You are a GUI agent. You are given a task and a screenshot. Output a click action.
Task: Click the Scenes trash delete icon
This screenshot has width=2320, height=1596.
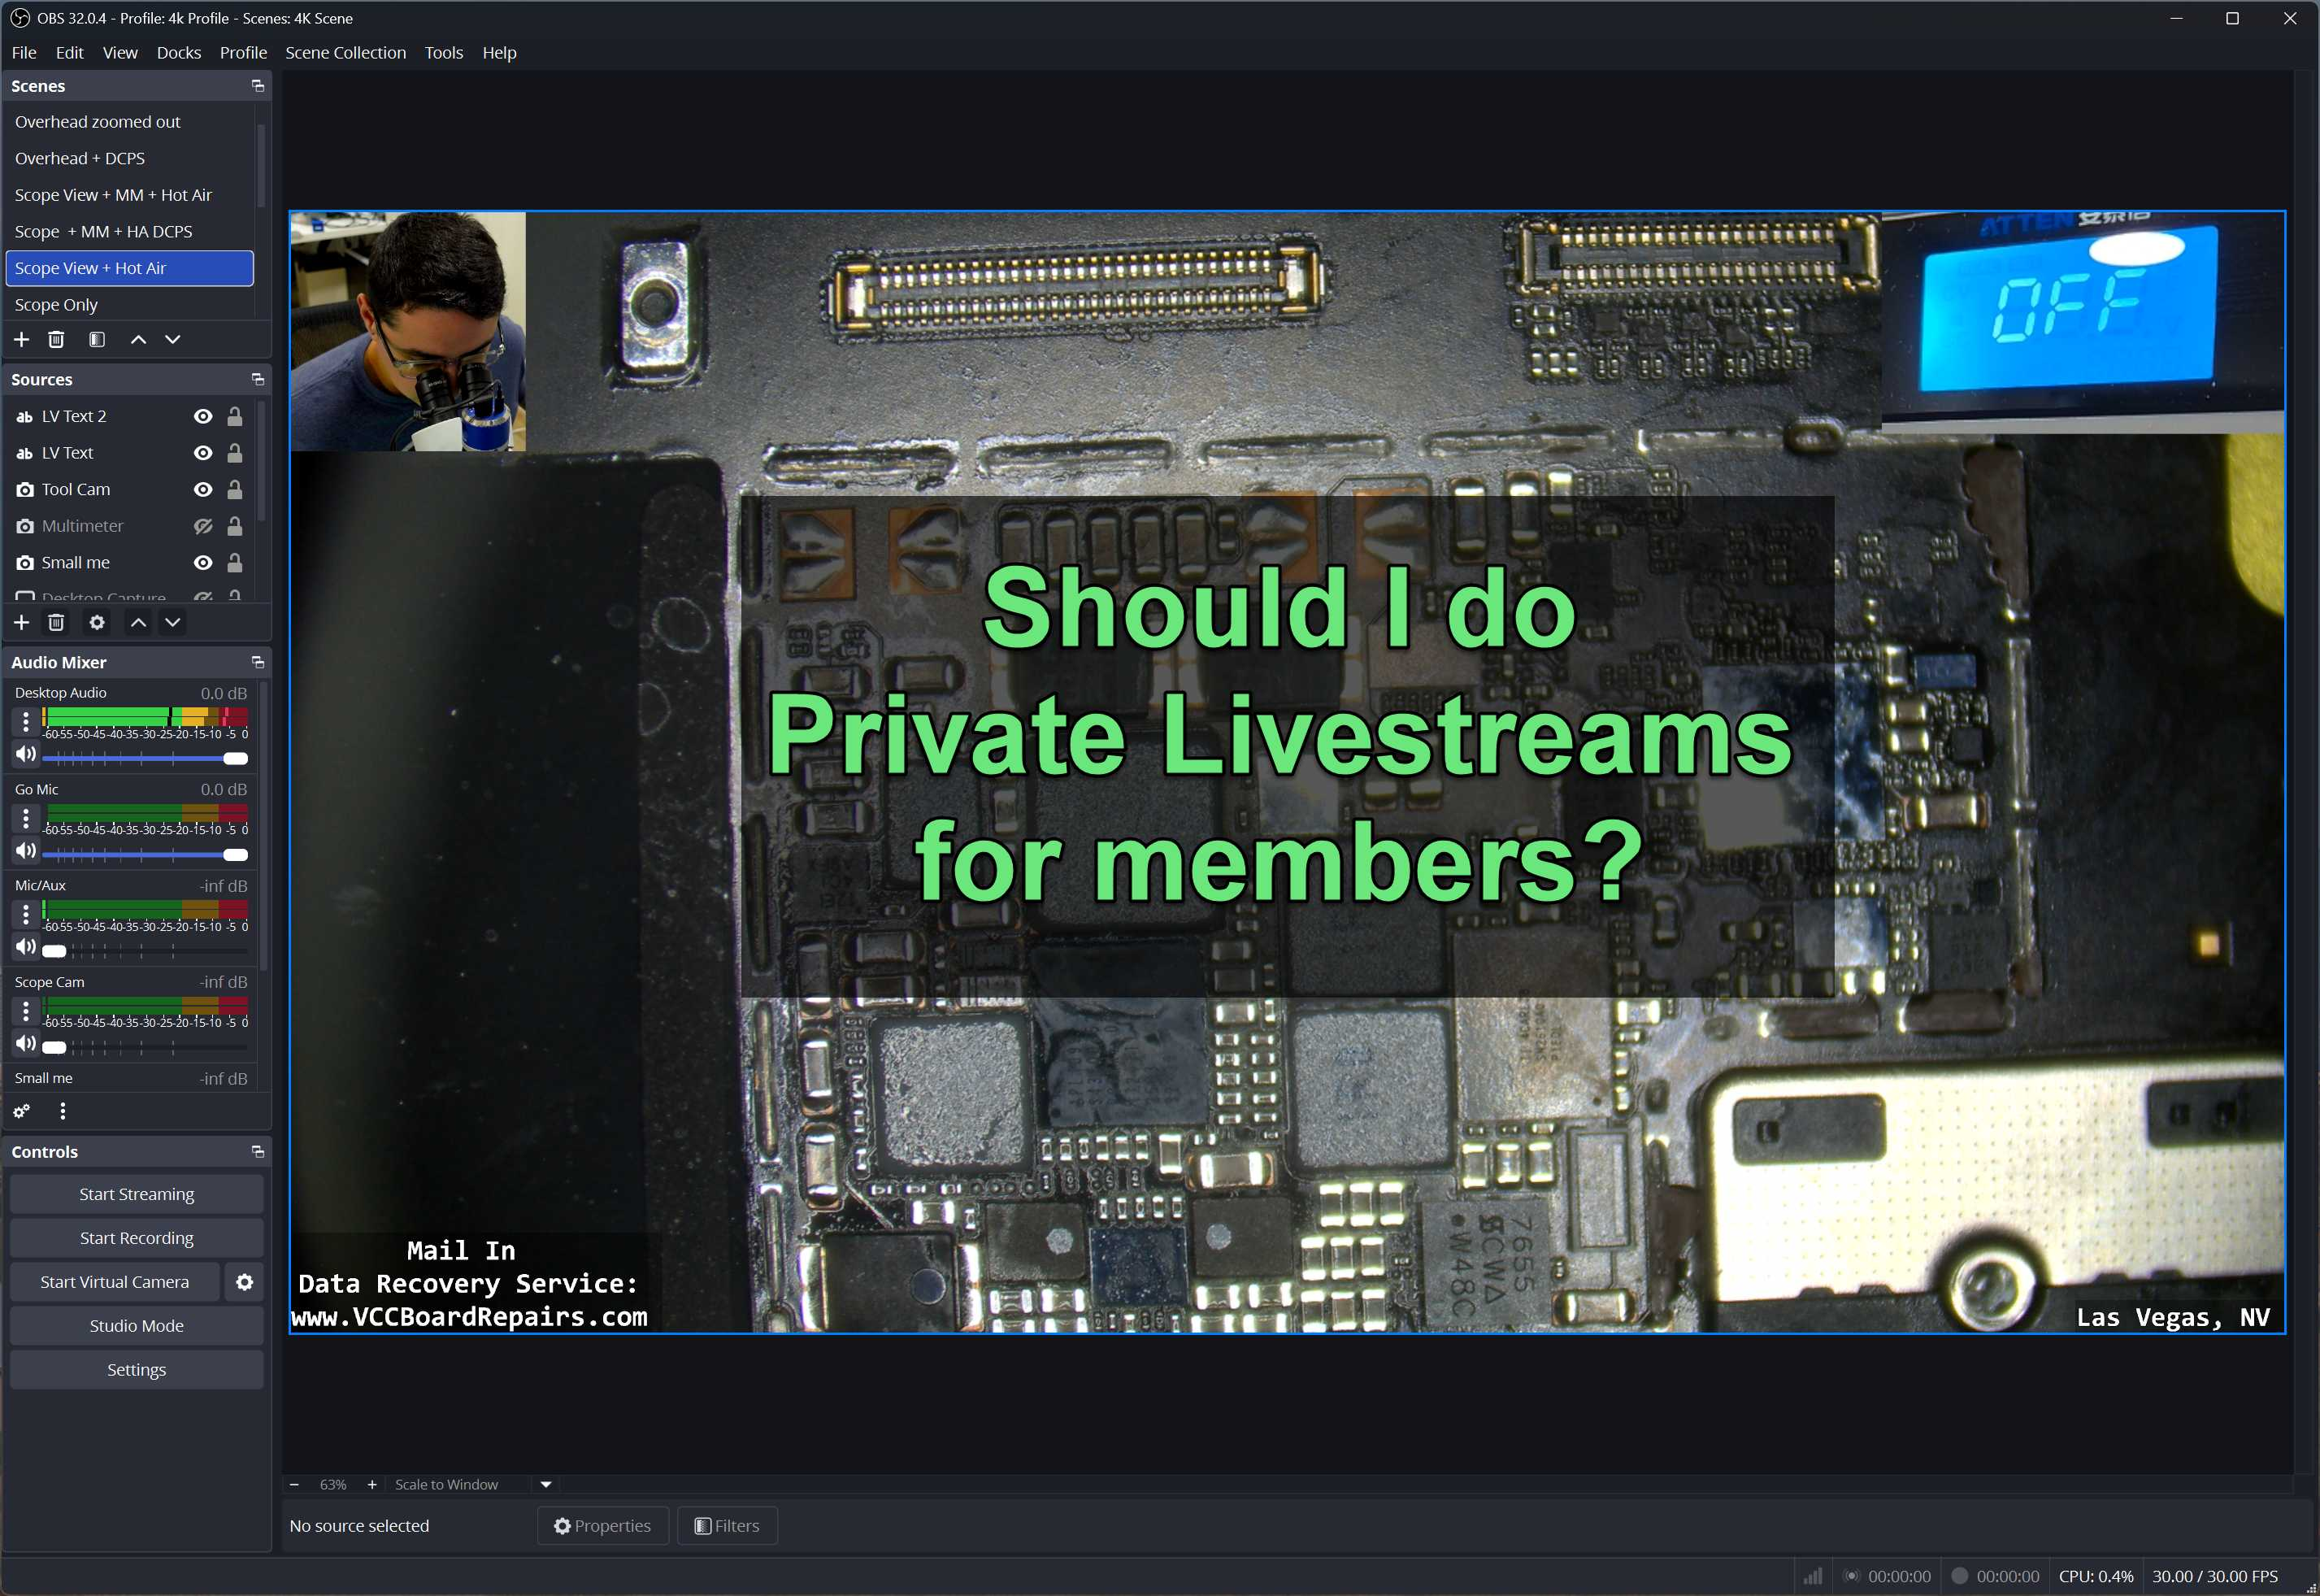(56, 340)
